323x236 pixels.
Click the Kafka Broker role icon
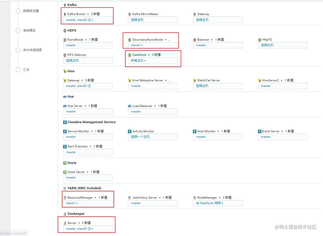point(65,14)
